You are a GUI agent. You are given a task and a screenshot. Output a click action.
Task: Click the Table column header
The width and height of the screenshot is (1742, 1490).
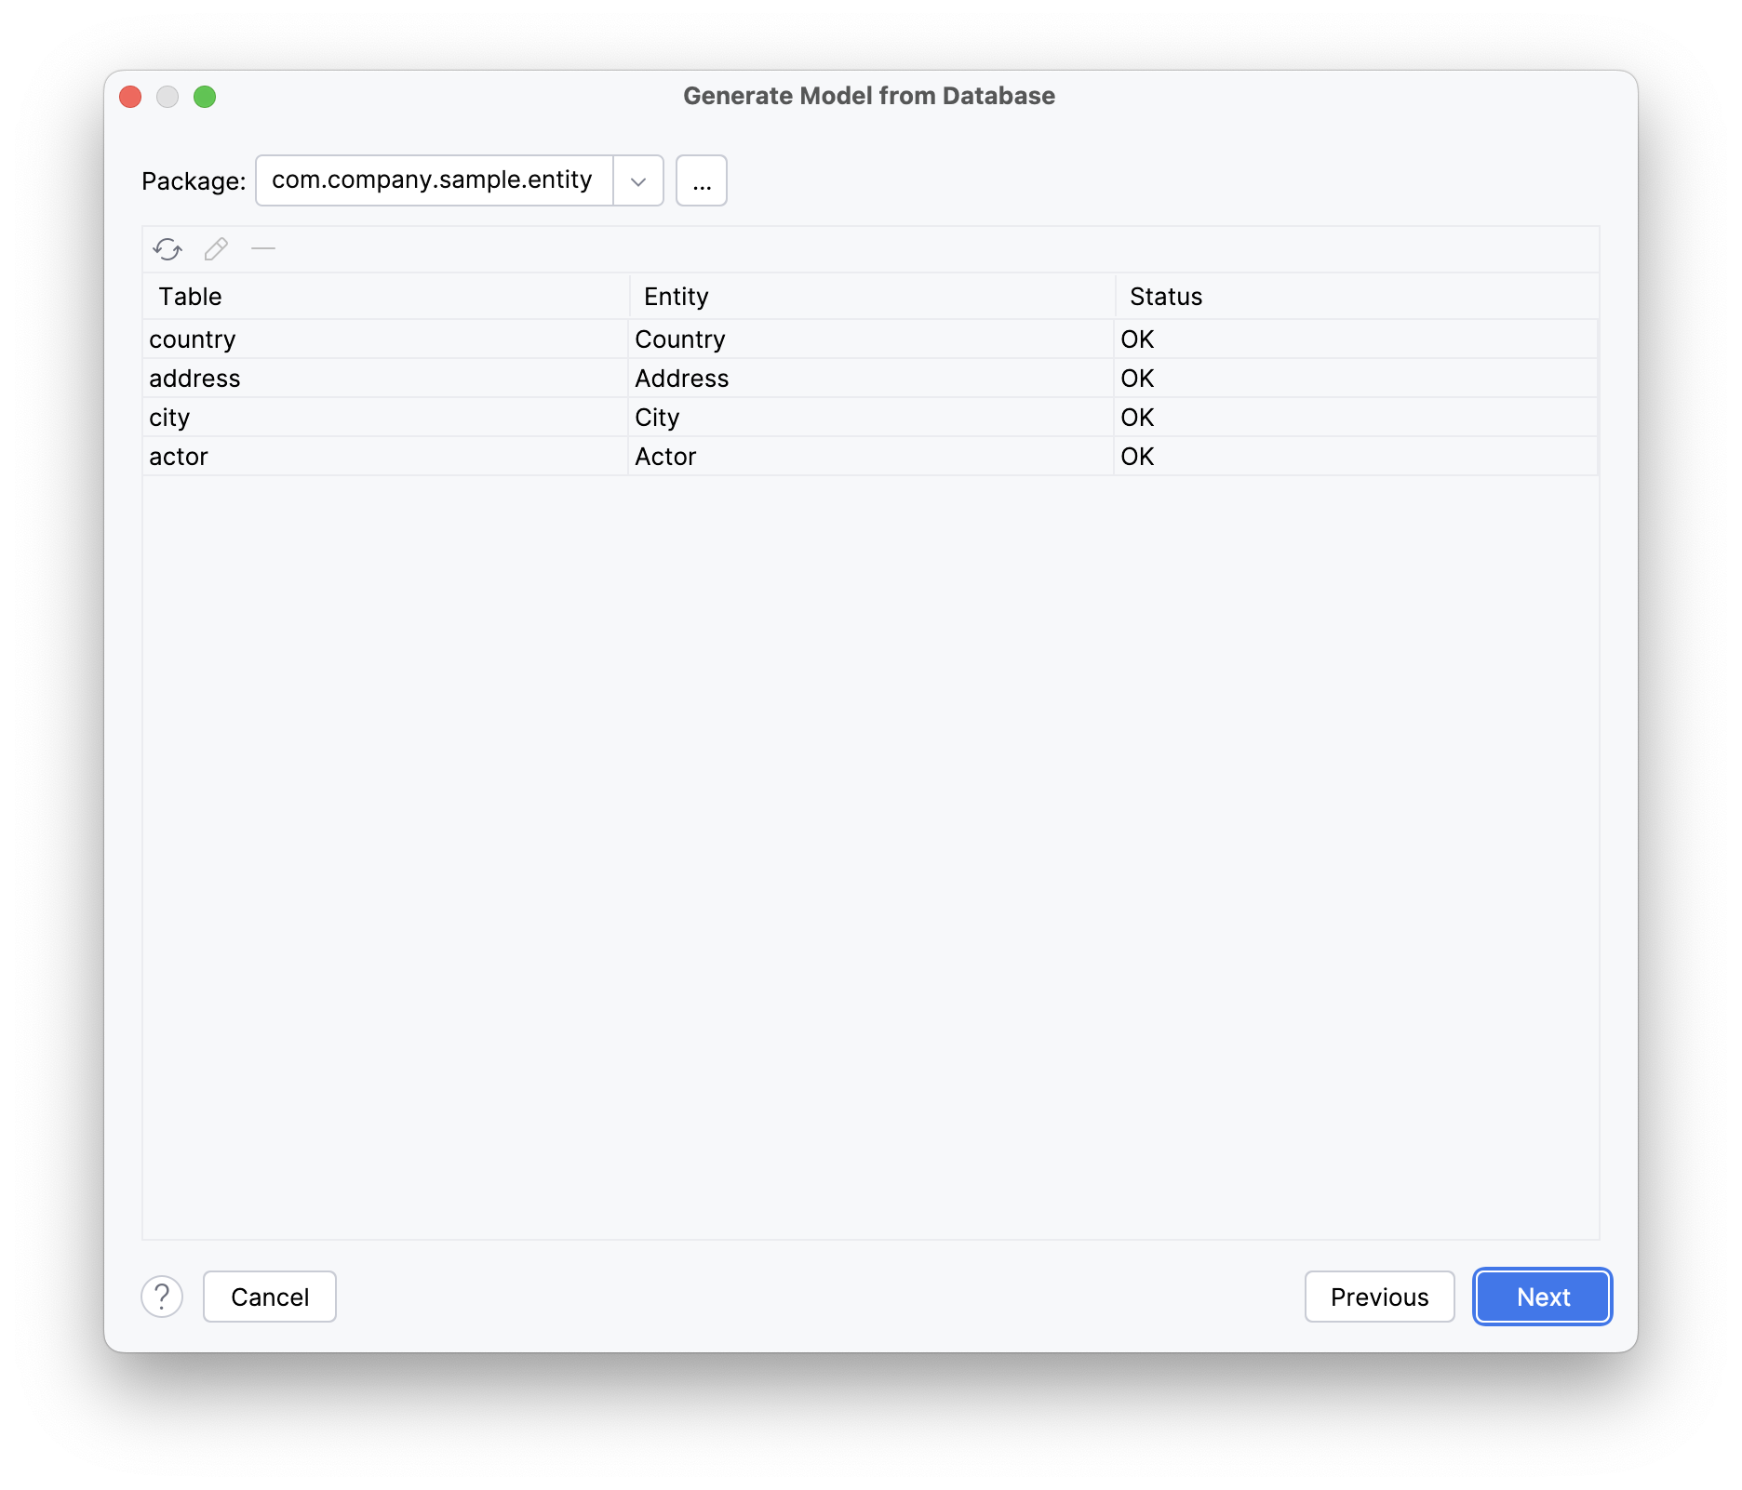(189, 296)
